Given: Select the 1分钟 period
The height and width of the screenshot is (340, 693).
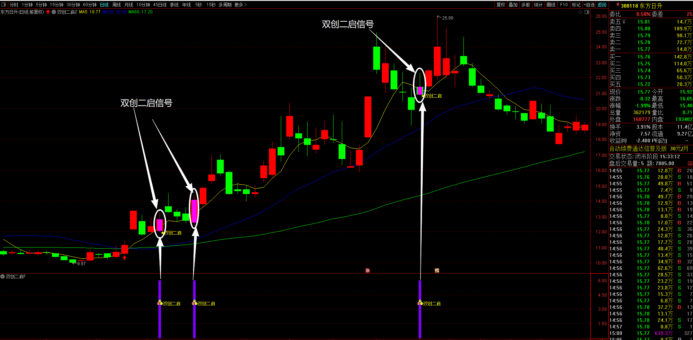Looking at the screenshot, I should click(27, 5).
